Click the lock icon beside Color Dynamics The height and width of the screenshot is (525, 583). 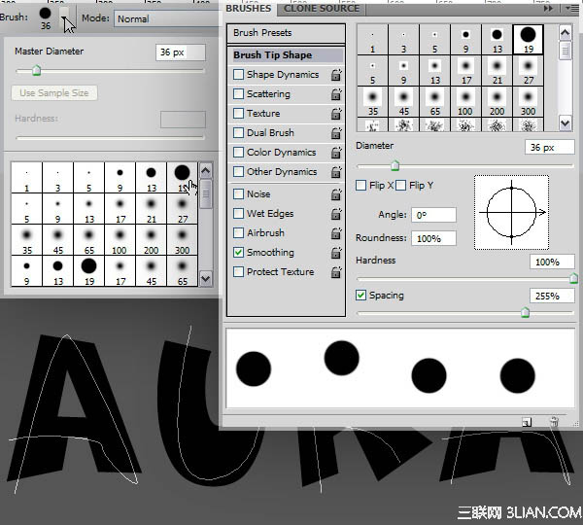tap(336, 153)
